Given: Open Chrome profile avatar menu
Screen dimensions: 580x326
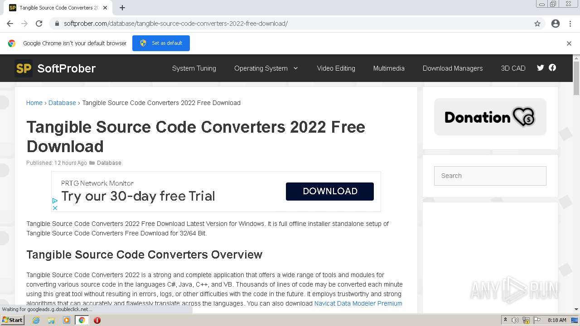Looking at the screenshot, I should tap(556, 24).
